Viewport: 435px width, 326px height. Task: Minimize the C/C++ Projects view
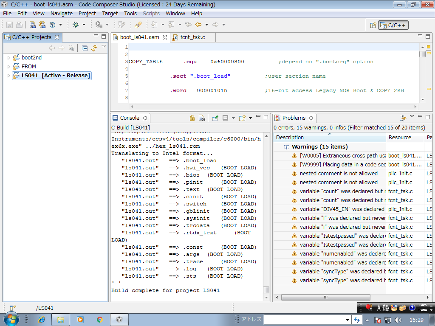point(96,36)
